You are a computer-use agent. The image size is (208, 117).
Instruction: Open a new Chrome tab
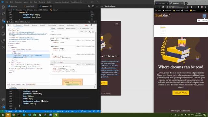click(x=186, y=3)
